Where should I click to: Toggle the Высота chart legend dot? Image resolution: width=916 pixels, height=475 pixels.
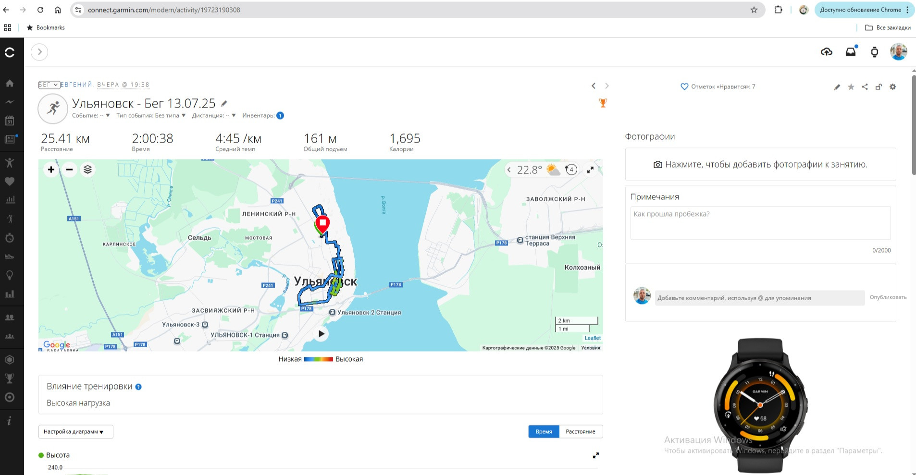(x=41, y=455)
